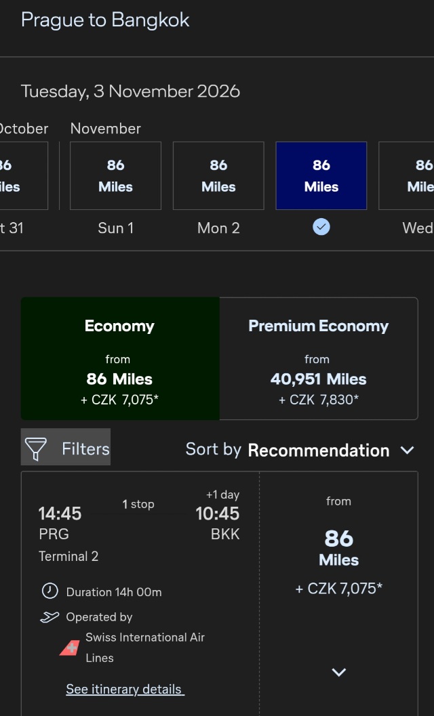Click the selected-date checkmark circle icon
Viewport: 434px width, 716px height.
[x=321, y=227]
